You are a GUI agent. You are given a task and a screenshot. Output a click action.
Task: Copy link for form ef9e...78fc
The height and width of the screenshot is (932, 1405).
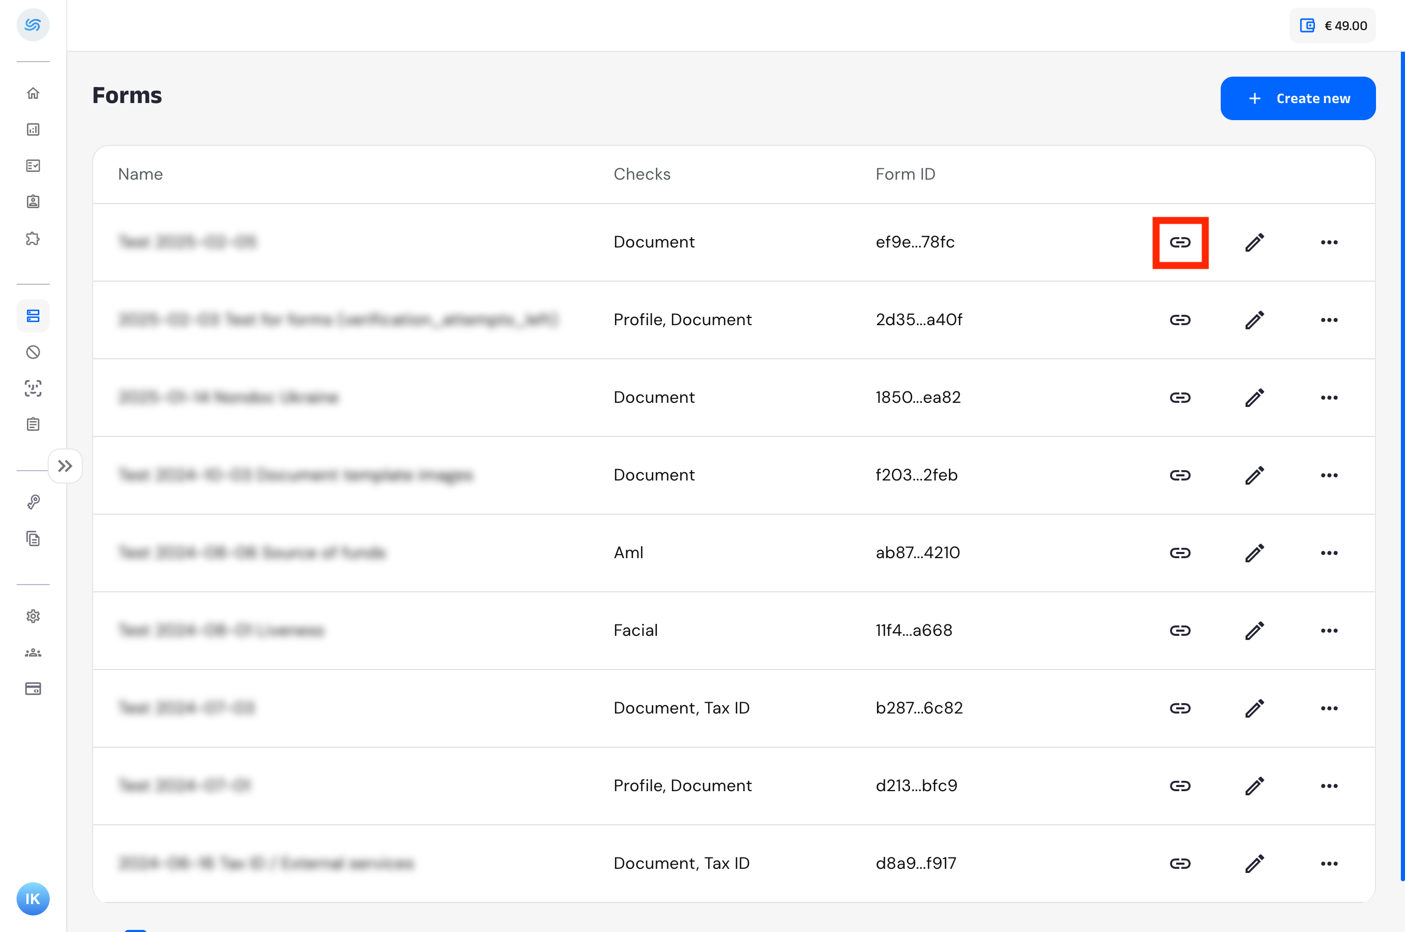(1180, 242)
